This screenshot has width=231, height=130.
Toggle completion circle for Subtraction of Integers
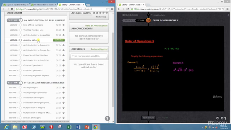pyautogui.click(x=20, y=97)
